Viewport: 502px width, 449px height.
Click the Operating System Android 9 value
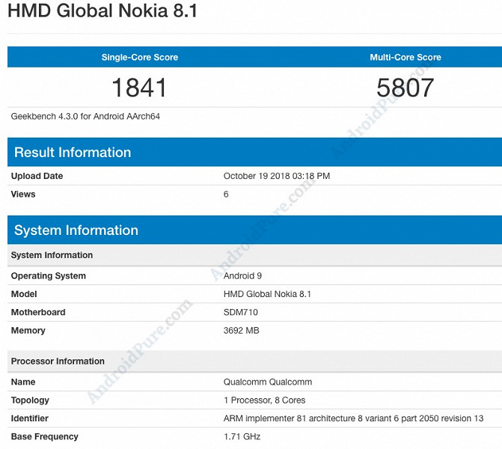point(242,276)
